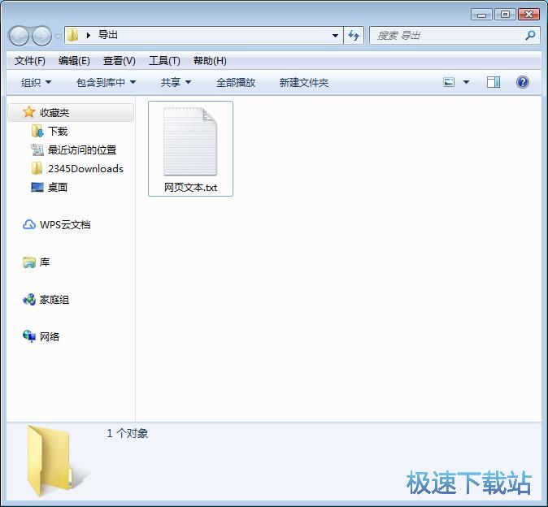This screenshot has height=507, width=548.
Task: Close the explorer window
Action: click(x=528, y=15)
